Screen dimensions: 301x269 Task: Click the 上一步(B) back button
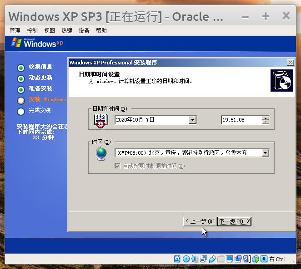(x=200, y=221)
